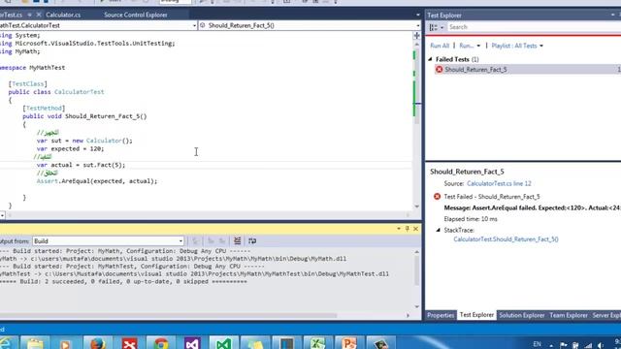Click the Elapsed time: 10 ms text
Viewport: 621px width, 349px height.
[x=471, y=219]
